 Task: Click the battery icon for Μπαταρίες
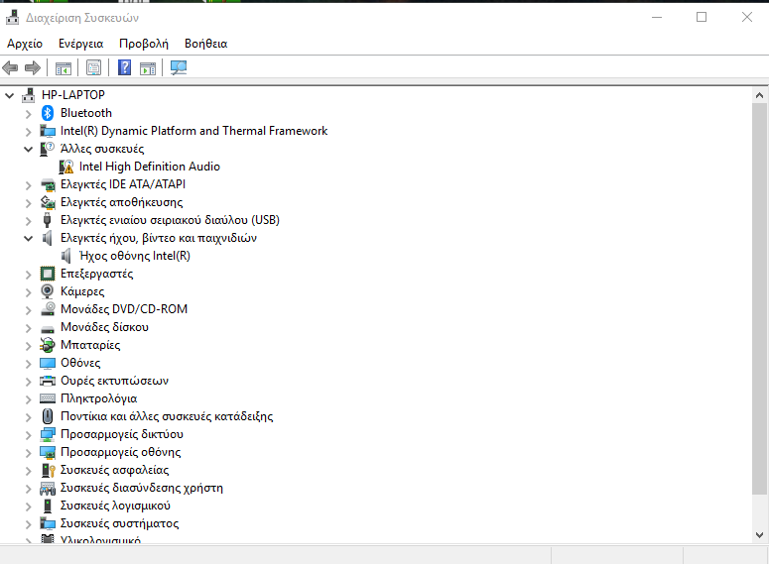pyautogui.click(x=47, y=345)
